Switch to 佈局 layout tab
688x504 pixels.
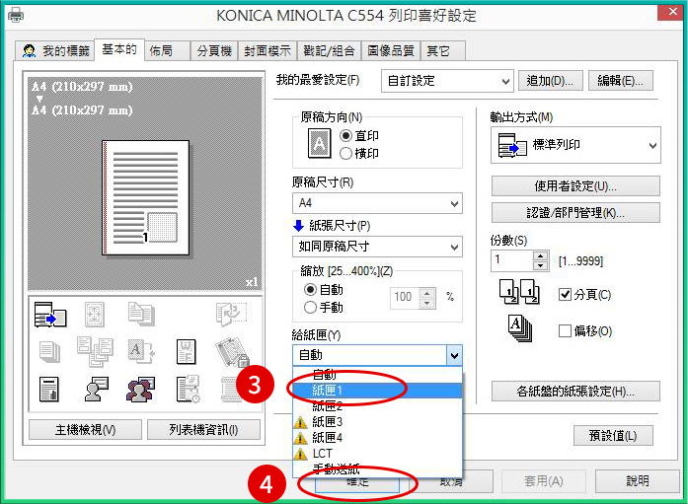tap(167, 51)
